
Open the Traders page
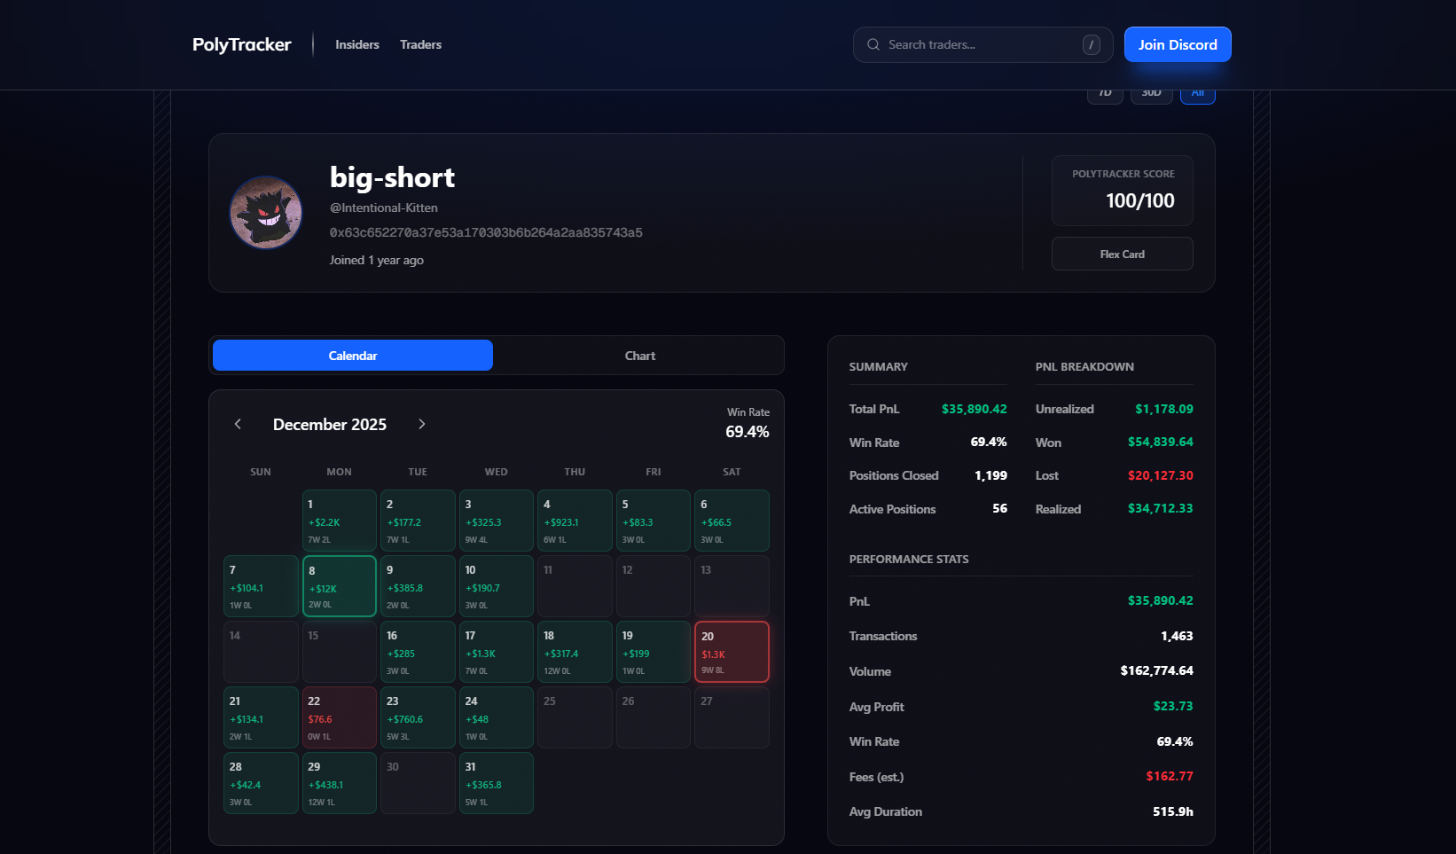[x=420, y=44]
